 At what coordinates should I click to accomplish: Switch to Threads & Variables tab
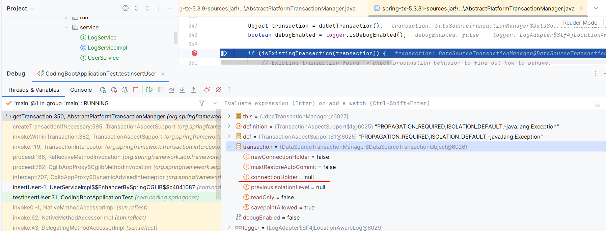pos(33,90)
